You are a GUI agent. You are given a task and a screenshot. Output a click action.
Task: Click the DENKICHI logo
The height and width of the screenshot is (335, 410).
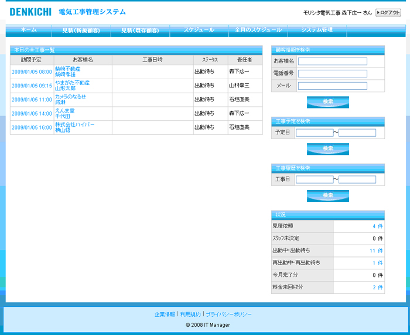pos(30,12)
